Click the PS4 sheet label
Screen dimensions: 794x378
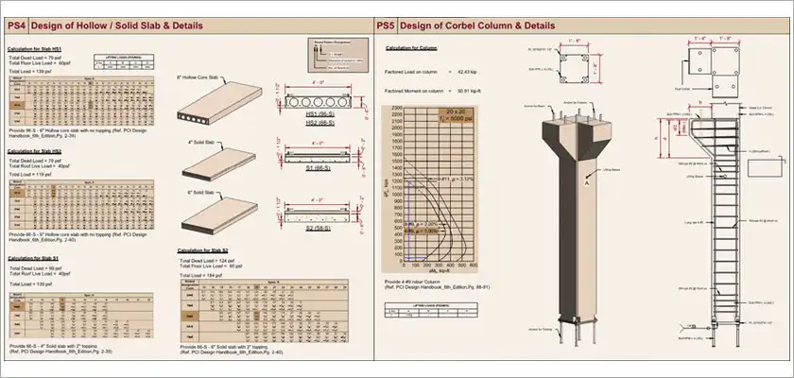point(17,26)
